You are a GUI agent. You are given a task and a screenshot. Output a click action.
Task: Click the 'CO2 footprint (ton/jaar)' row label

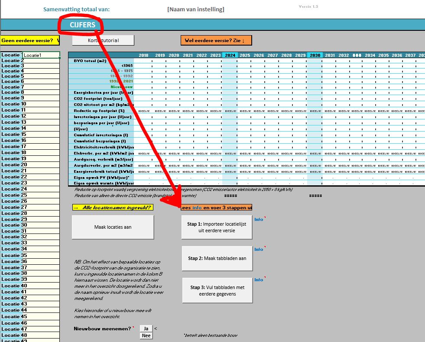click(x=98, y=99)
